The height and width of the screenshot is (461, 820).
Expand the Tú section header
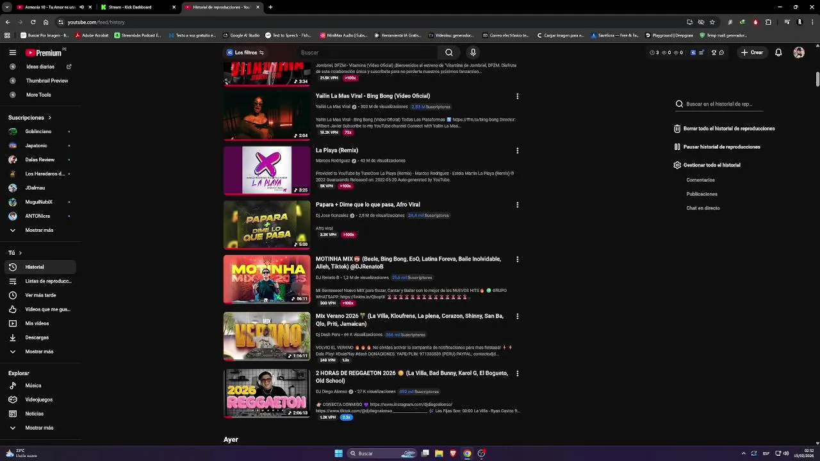pyautogui.click(x=15, y=253)
